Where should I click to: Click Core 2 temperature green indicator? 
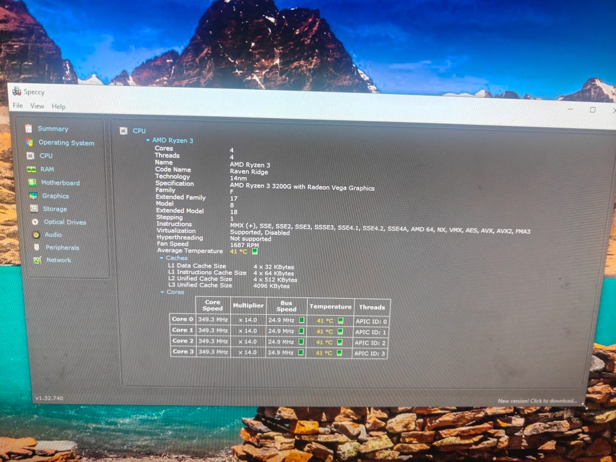(340, 342)
